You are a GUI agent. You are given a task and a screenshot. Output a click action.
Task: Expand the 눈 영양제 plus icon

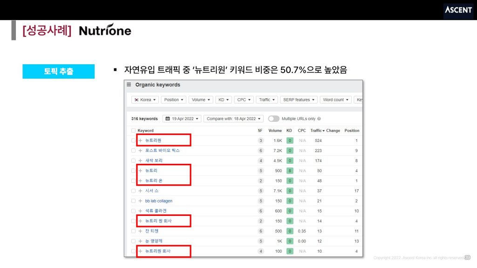coord(140,241)
